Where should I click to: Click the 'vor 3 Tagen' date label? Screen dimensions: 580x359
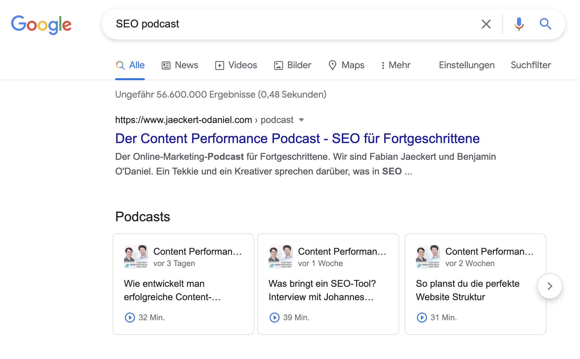coord(174,263)
